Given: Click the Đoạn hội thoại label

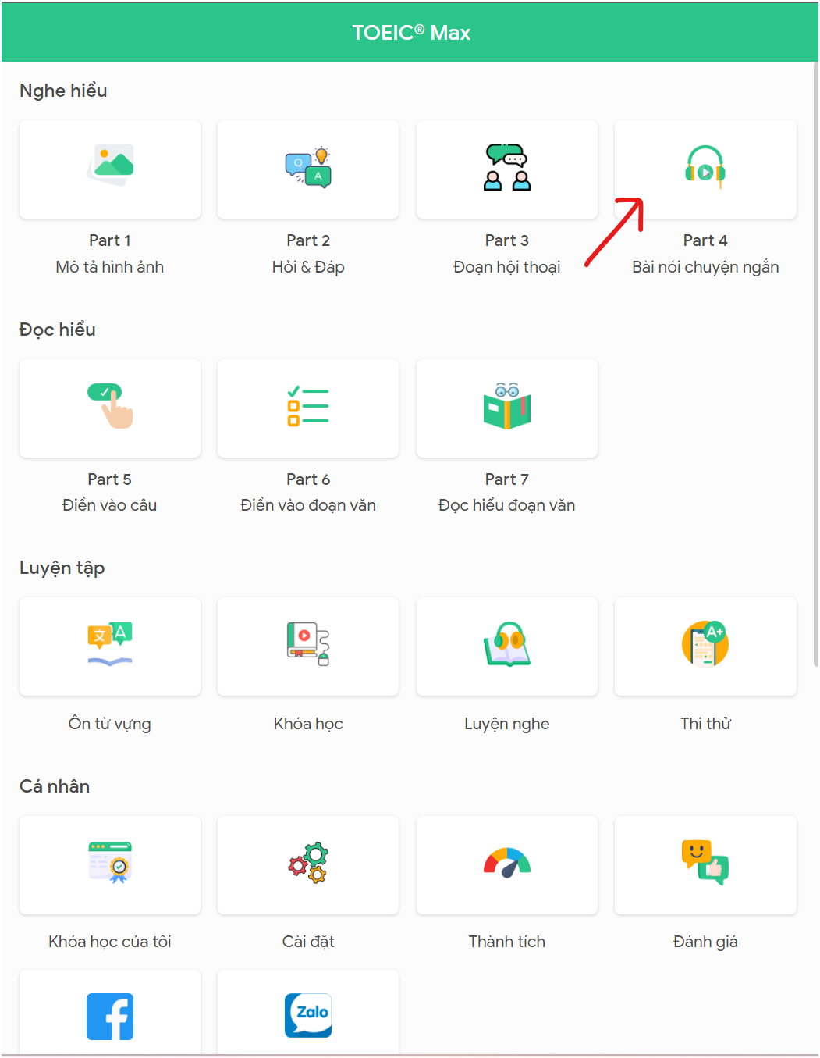Looking at the screenshot, I should 507,267.
